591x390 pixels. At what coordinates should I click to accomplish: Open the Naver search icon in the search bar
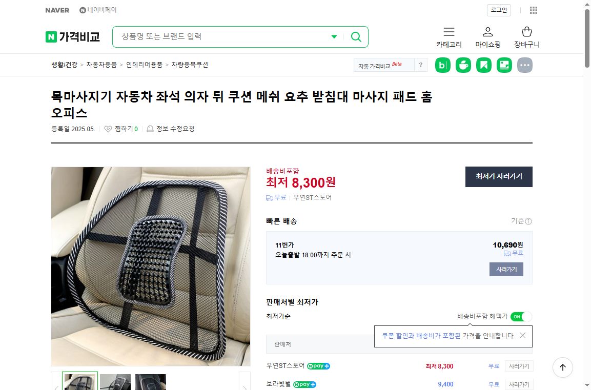pos(356,36)
